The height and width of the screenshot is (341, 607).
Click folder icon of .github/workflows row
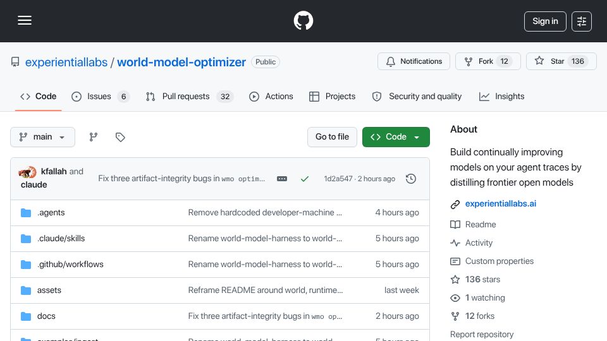coord(26,265)
